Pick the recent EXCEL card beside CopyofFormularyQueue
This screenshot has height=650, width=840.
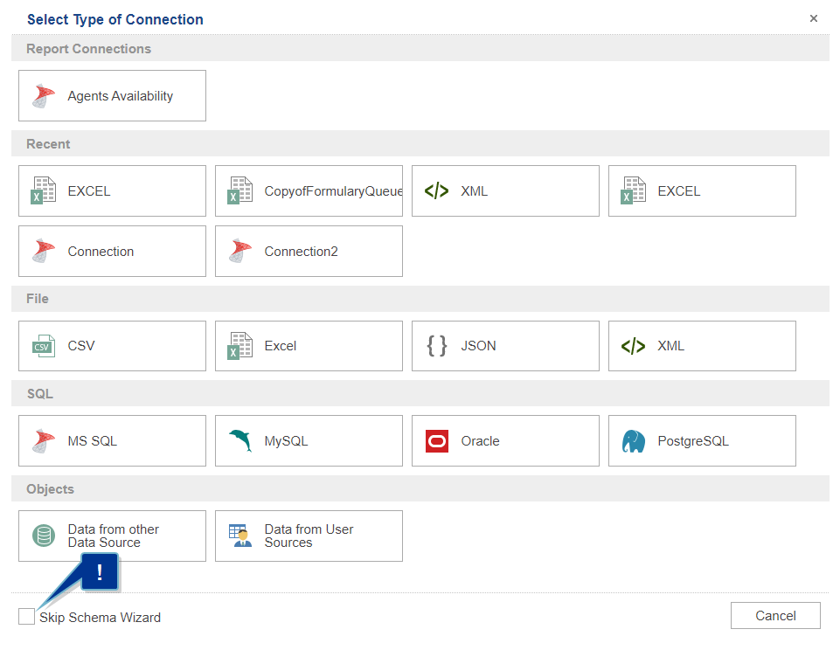(112, 190)
